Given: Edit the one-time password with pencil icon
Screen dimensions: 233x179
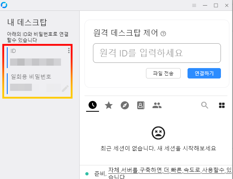Looking at the screenshot, I should click(65, 88).
